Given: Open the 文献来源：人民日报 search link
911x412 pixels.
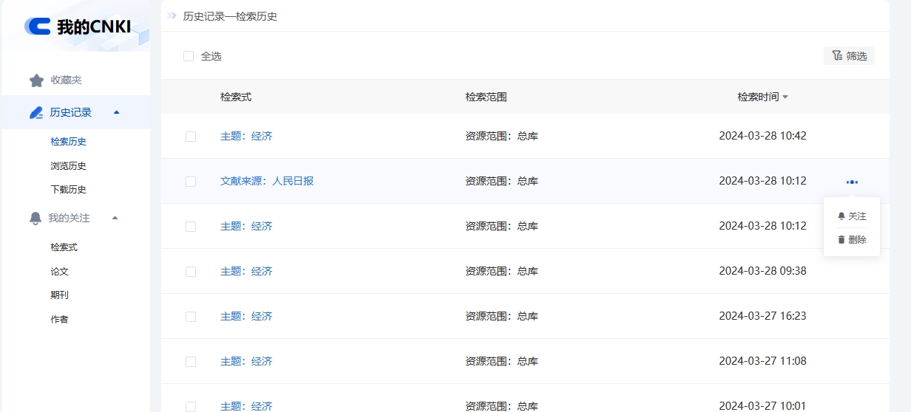Looking at the screenshot, I should 267,181.
